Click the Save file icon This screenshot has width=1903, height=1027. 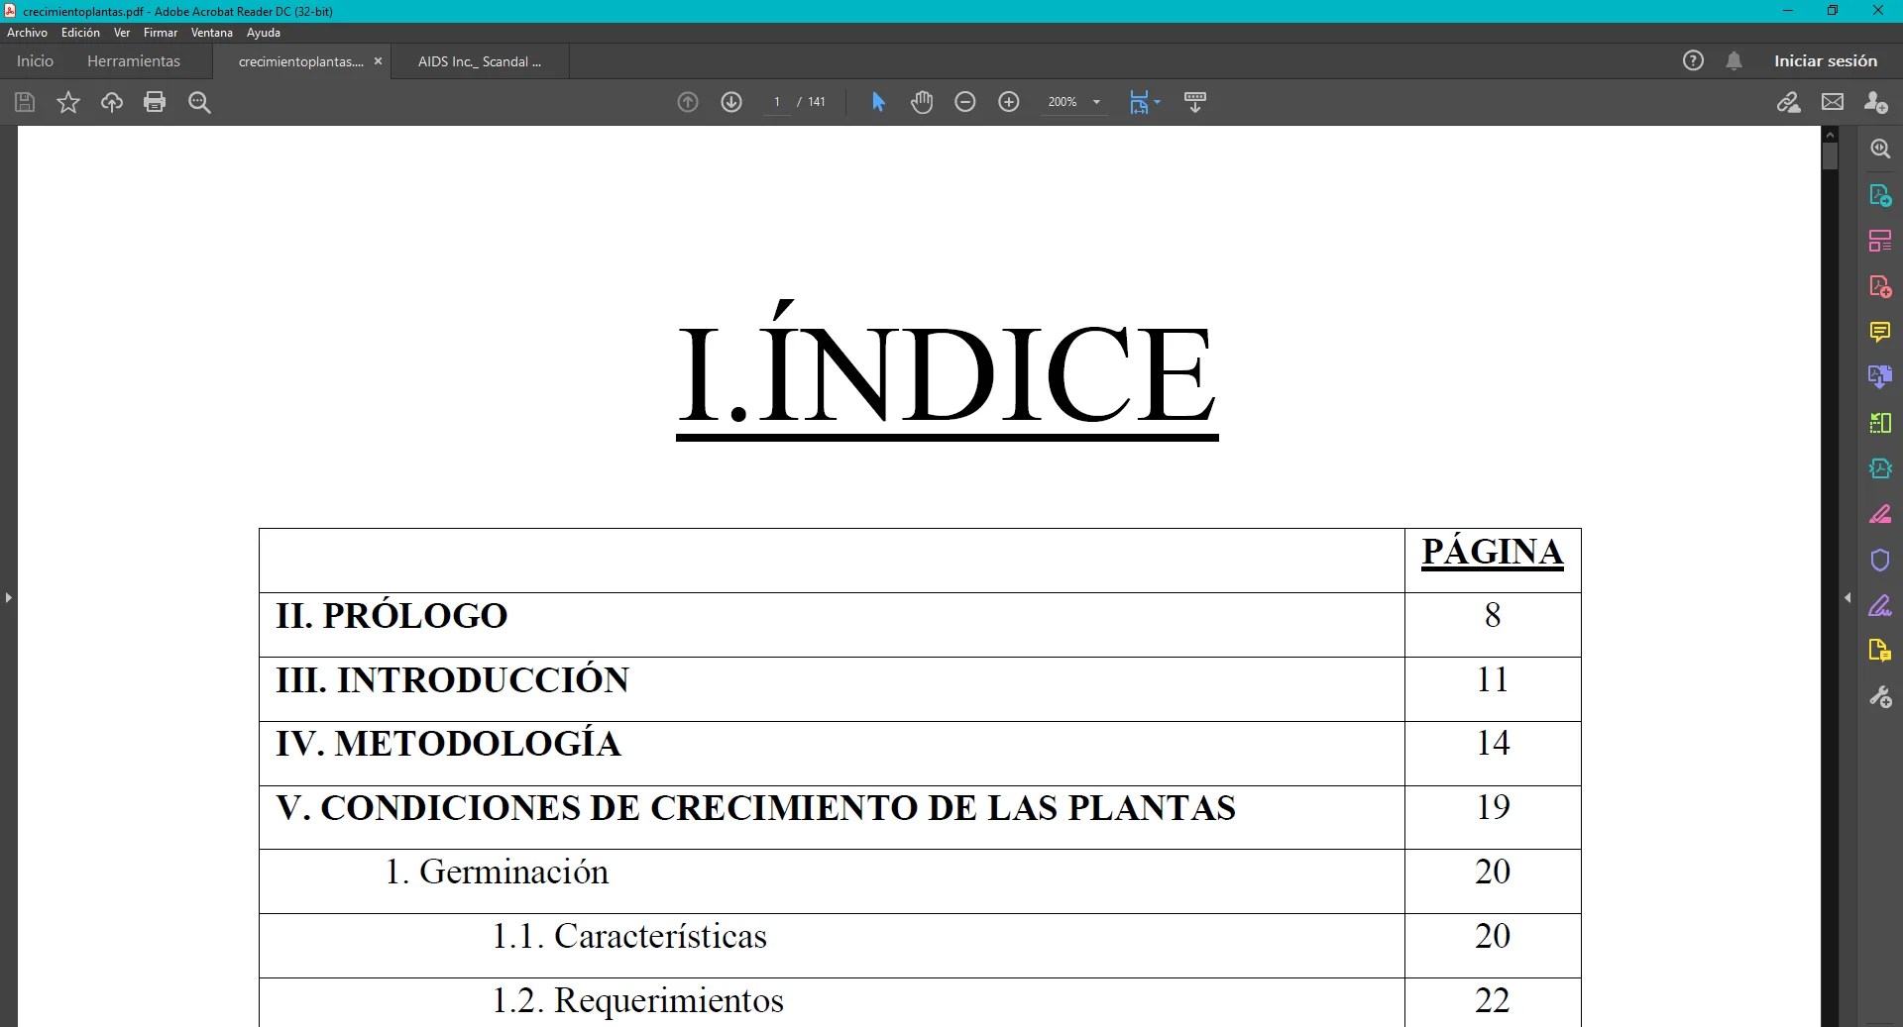25,102
